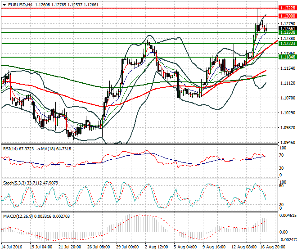The width and height of the screenshot is (297, 252).
Task: Click the MACD scale value 0.004615
Action: 288,216
